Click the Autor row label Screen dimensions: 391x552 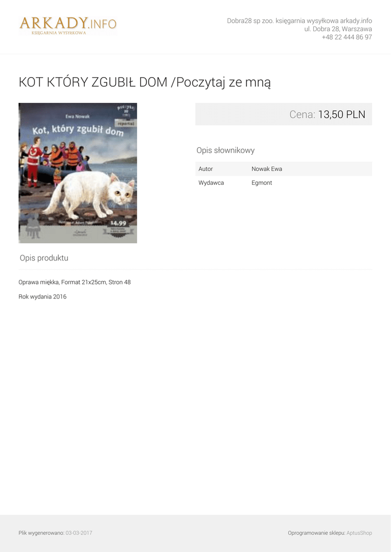[205, 169]
